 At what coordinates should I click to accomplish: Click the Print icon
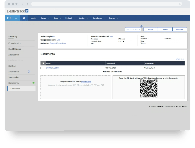(x=178, y=59)
